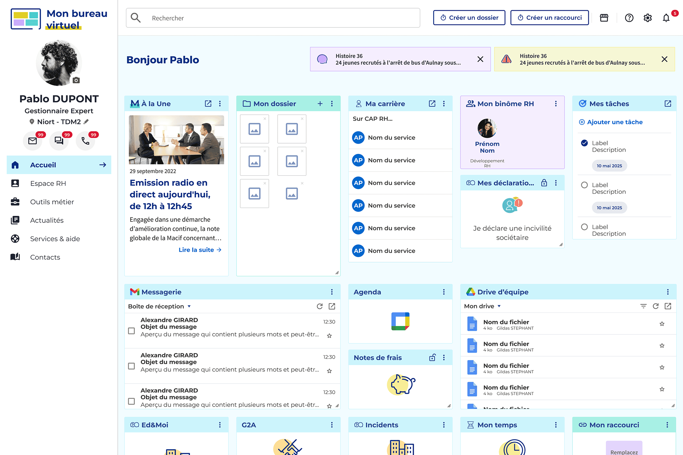This screenshot has height=455, width=683.
Task: Open the store icon in top bar
Action: (604, 18)
